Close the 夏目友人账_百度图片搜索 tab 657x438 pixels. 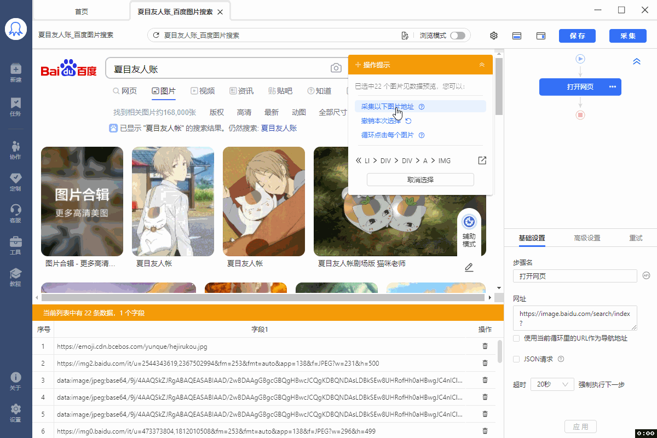coord(220,12)
